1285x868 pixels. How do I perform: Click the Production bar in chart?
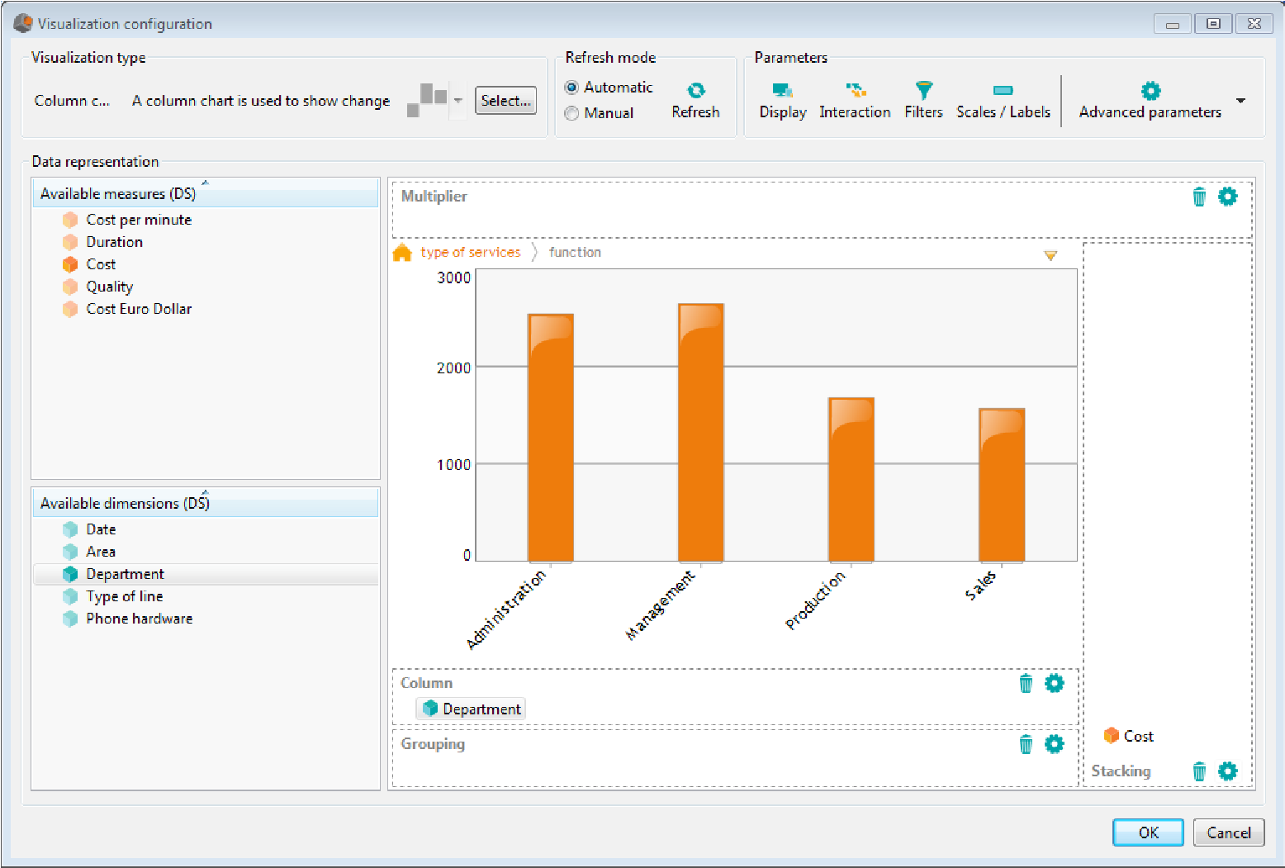pos(851,480)
